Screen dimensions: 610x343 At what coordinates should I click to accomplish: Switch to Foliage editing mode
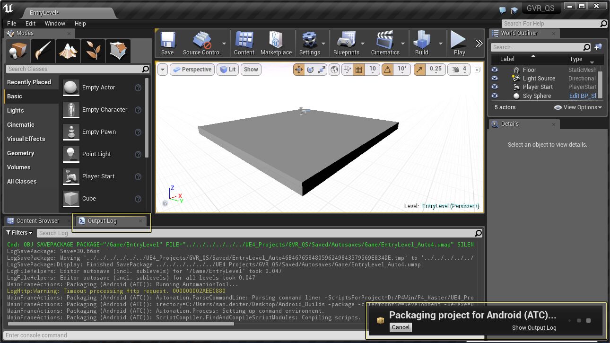pos(93,51)
